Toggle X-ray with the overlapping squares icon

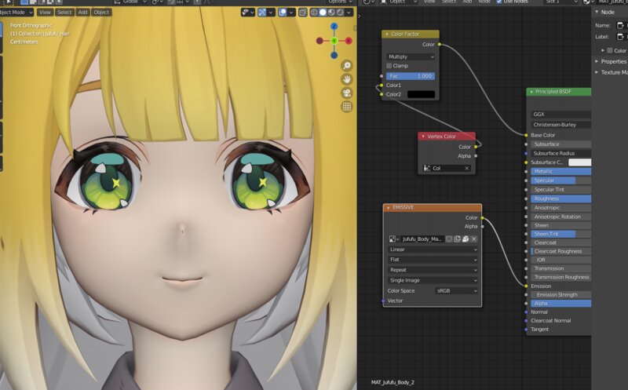tap(303, 13)
